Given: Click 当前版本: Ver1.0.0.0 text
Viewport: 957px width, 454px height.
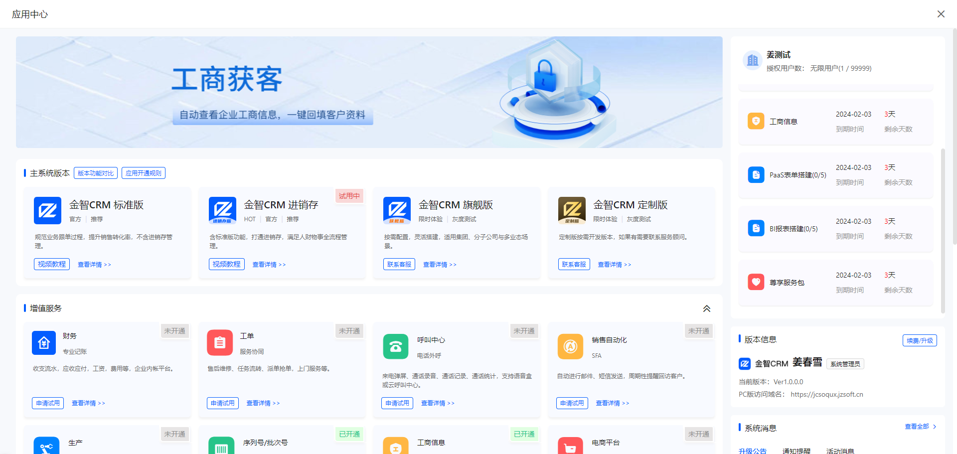Looking at the screenshot, I should tap(771, 382).
